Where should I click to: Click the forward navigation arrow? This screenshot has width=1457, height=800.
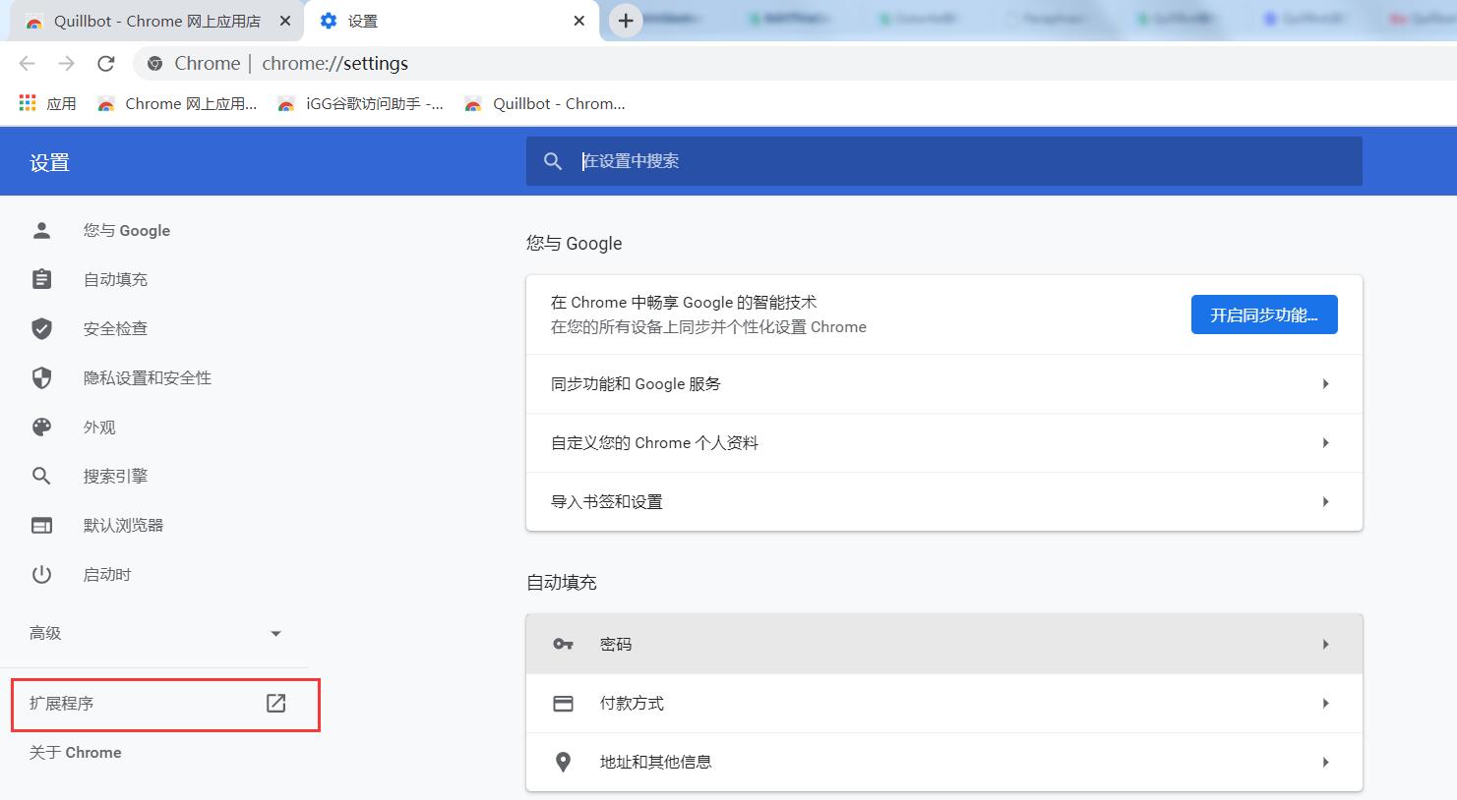pos(66,64)
